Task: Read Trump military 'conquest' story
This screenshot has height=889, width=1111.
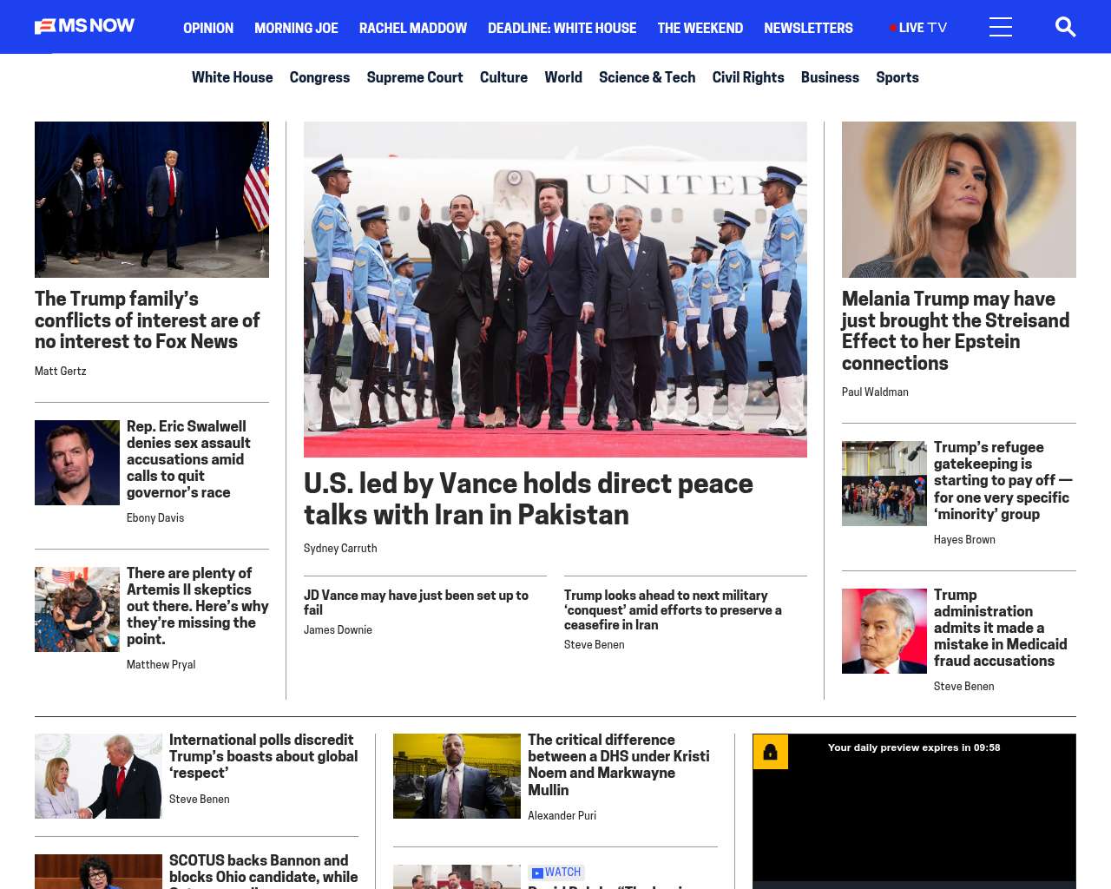Action: click(673, 609)
